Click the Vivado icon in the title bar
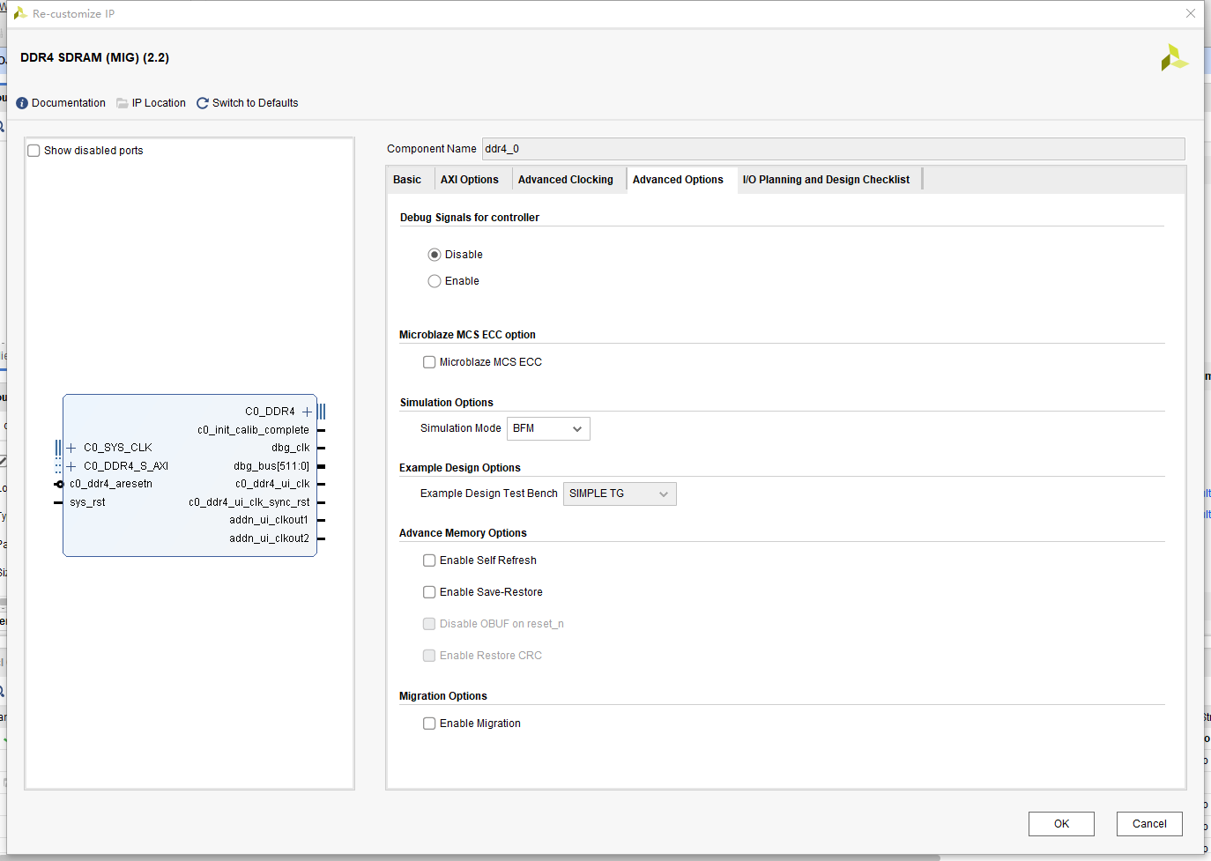Viewport: 1211px width, 861px height. [x=19, y=13]
